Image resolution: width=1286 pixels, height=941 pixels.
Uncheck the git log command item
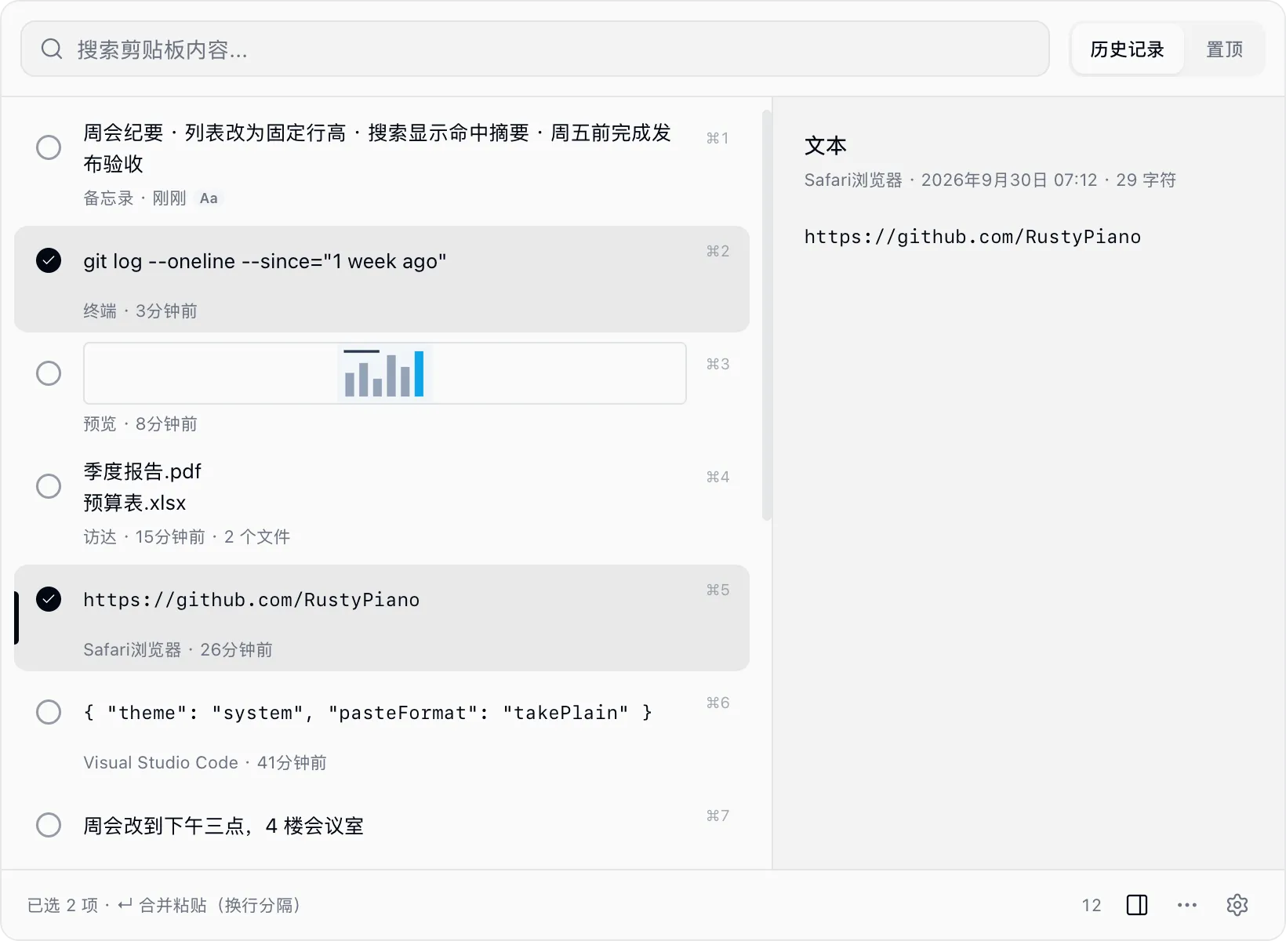pos(49,260)
